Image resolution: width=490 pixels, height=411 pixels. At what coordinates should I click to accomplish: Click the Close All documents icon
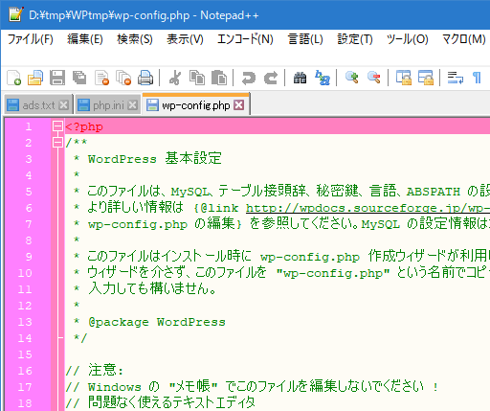pos(123,78)
